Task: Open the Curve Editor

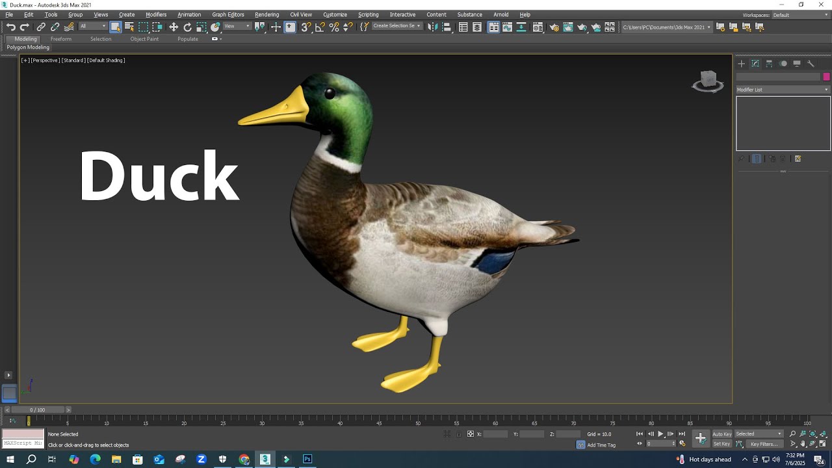Action: (507, 27)
